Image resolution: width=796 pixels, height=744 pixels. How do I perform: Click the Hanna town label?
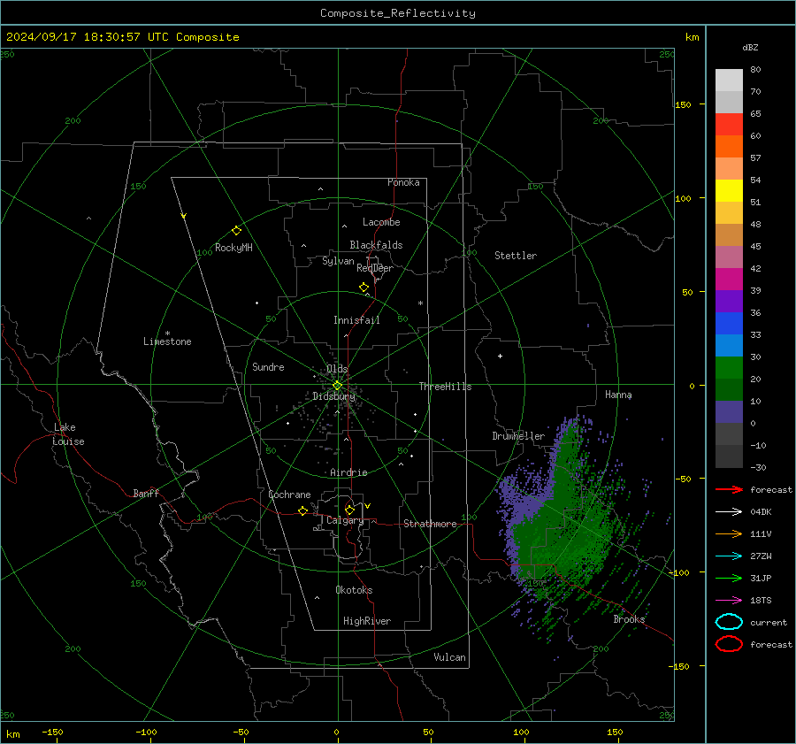pos(618,395)
